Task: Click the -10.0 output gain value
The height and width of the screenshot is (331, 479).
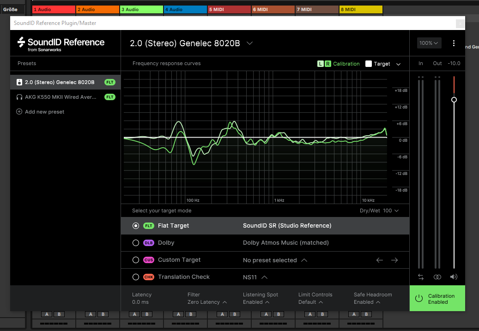Action: [454, 64]
